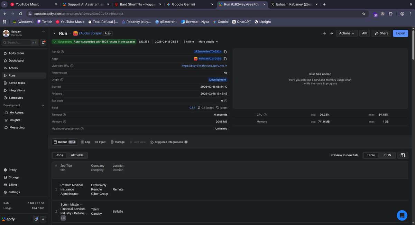Open Billing in sidebar
Image resolution: width=415 pixels, height=225 pixels.
[24, 185]
